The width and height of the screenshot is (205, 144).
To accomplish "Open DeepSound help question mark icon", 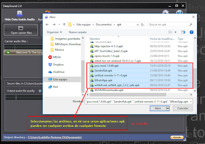I will tap(179, 12).
